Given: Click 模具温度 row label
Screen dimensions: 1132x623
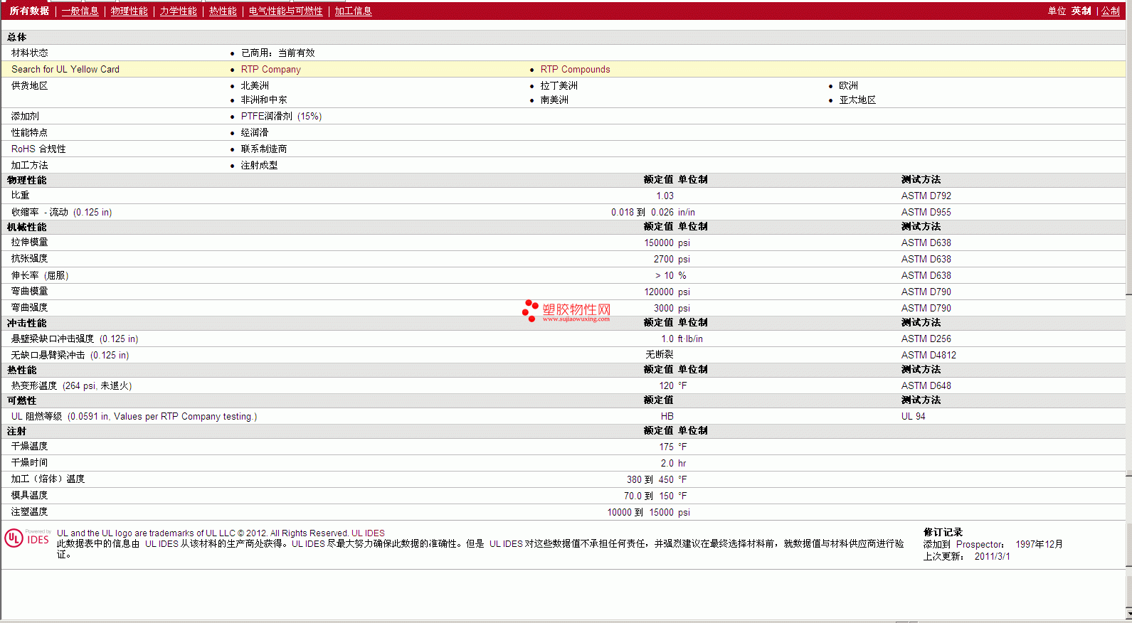Looking at the screenshot, I should click(29, 496).
